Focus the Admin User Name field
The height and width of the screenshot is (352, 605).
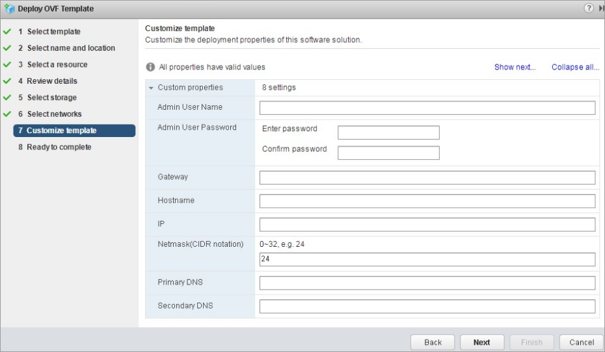[427, 108]
